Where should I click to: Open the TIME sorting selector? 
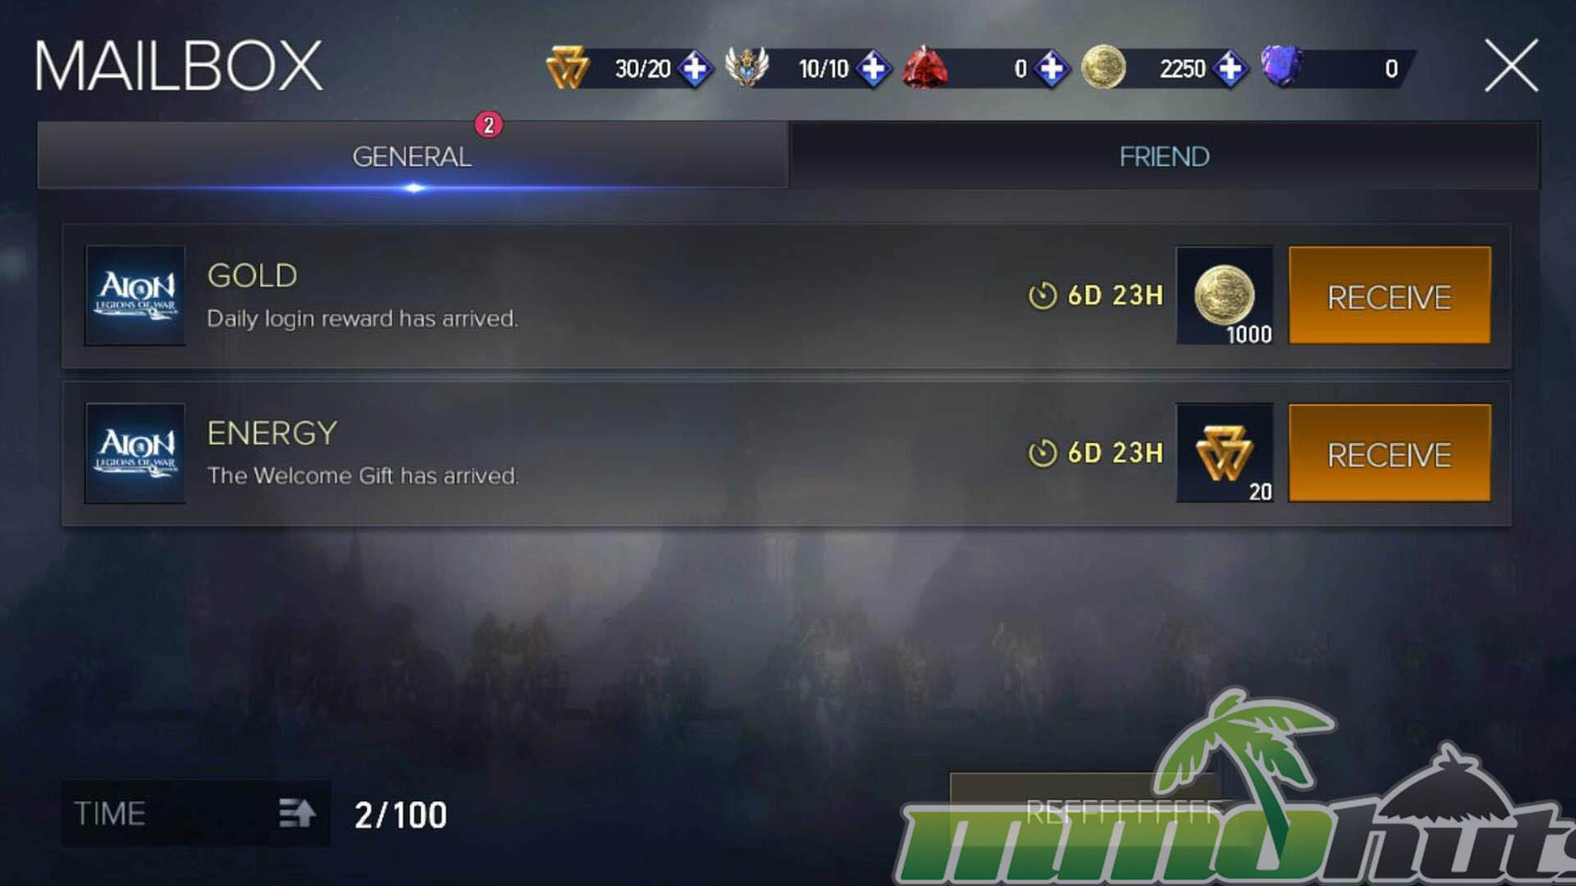195,813
